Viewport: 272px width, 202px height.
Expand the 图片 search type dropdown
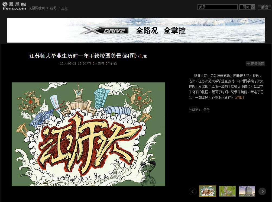(247, 7)
